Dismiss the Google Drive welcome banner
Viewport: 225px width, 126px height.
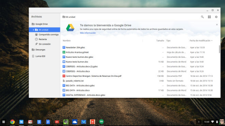coord(217,24)
